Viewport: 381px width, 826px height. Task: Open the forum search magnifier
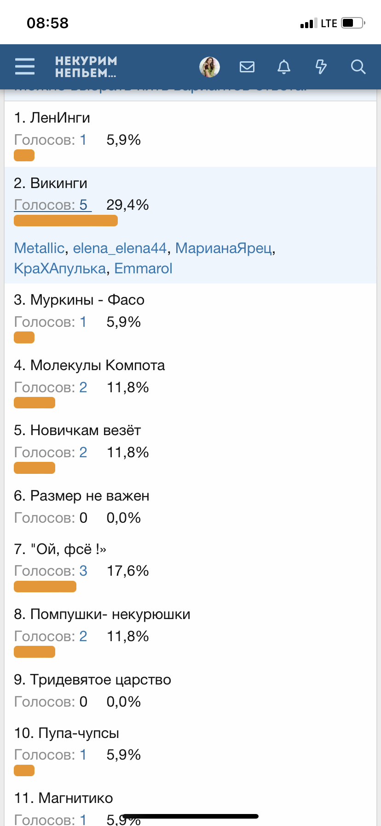tap(358, 67)
